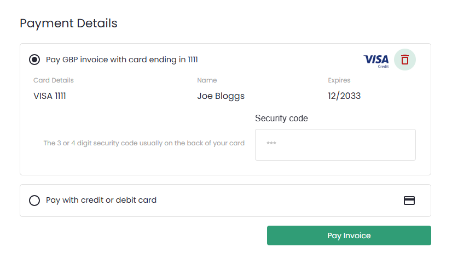Viewport: 452px width, 265px height.
Task: Click 'Pay with credit or debit card' label
Action: tap(101, 201)
